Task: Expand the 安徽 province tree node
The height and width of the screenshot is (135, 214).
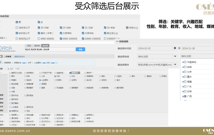Action: pos(183,67)
